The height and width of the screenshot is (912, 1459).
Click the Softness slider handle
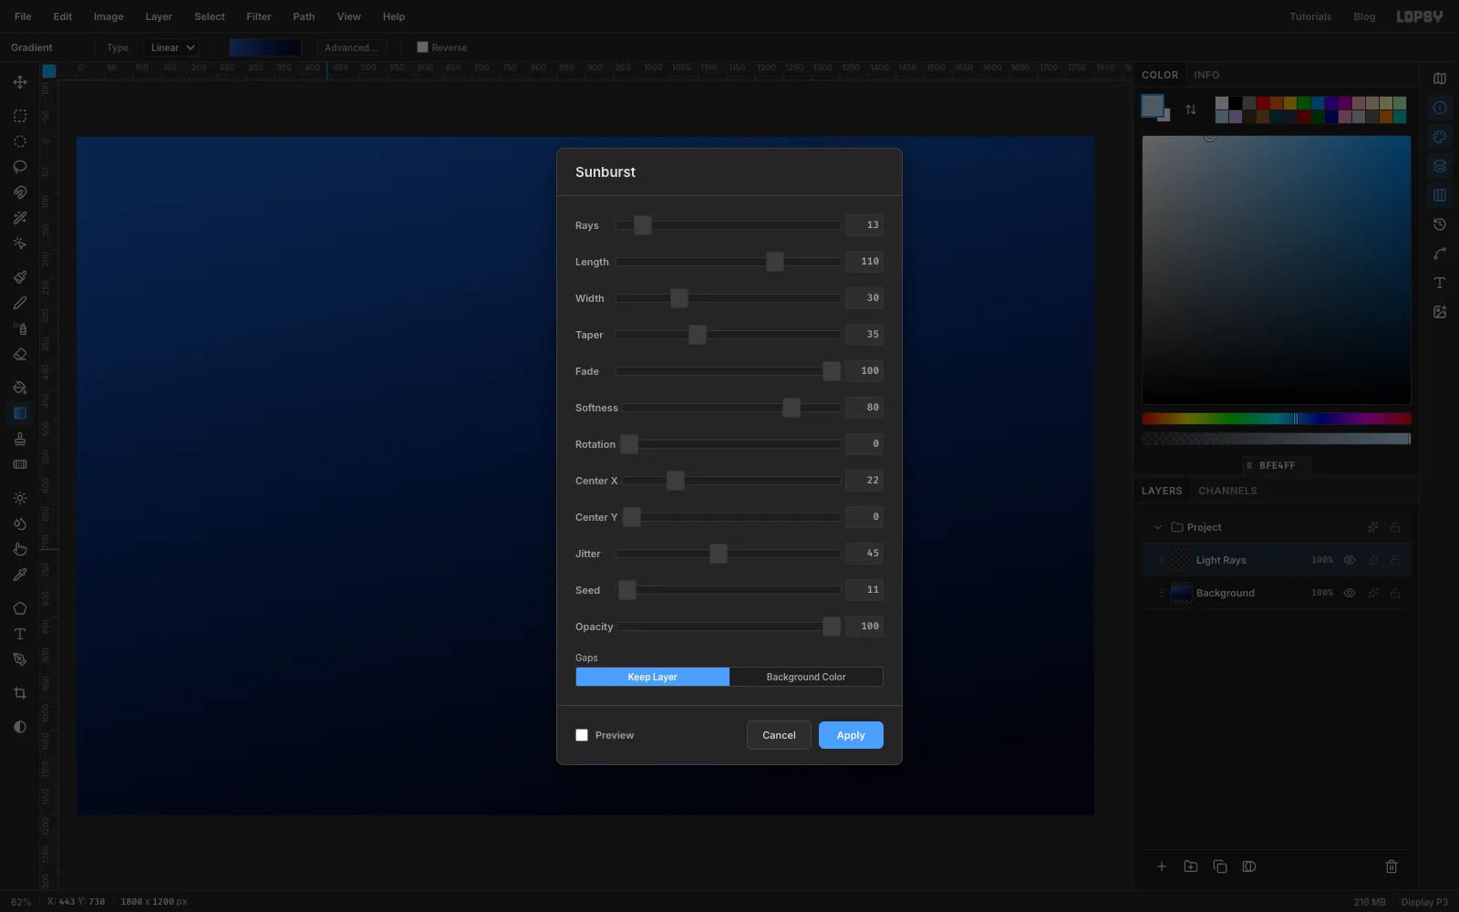[x=792, y=408]
